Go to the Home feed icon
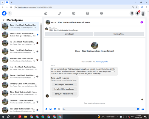149x119 pixels. coord(46,13)
